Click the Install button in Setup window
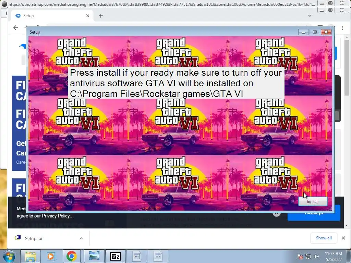351x263 pixels. click(x=313, y=201)
